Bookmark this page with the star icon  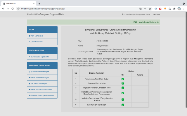(150, 9)
